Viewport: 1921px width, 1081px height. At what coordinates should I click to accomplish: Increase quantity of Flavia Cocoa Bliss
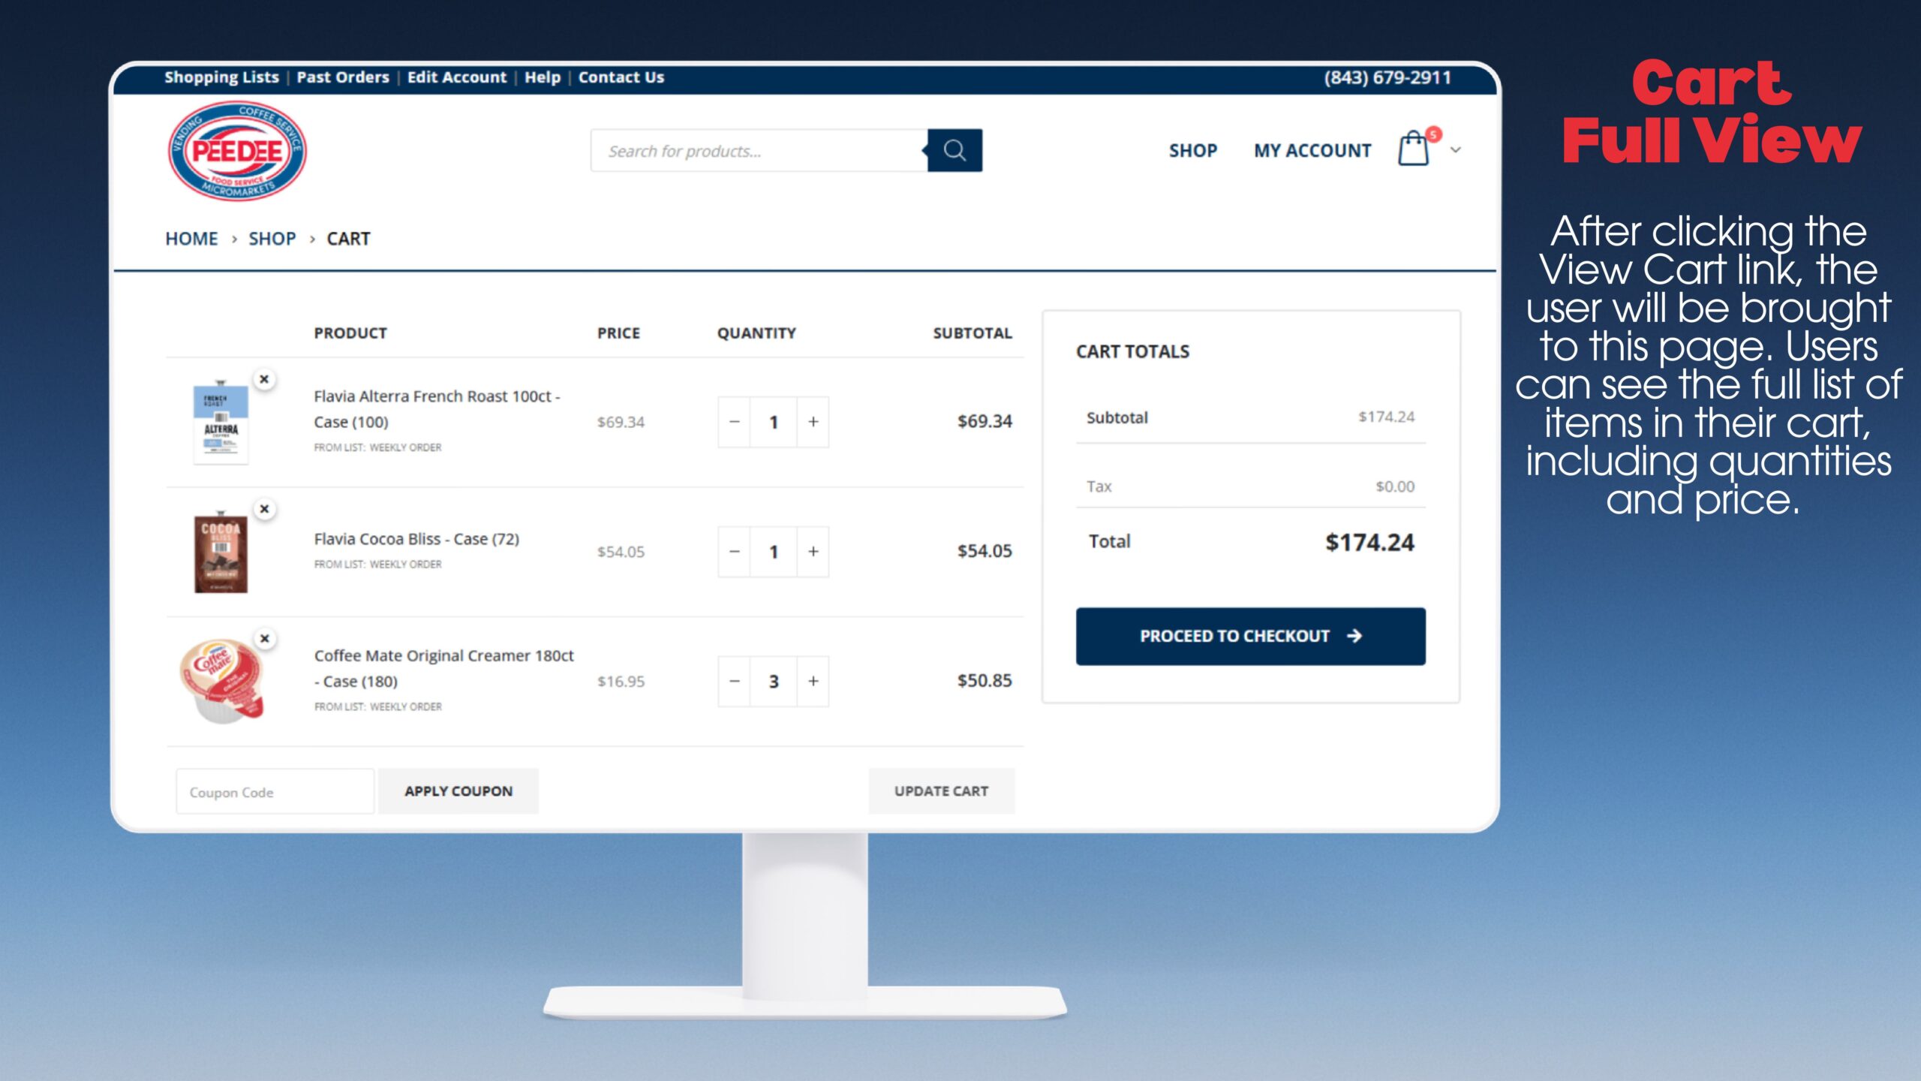tap(813, 552)
